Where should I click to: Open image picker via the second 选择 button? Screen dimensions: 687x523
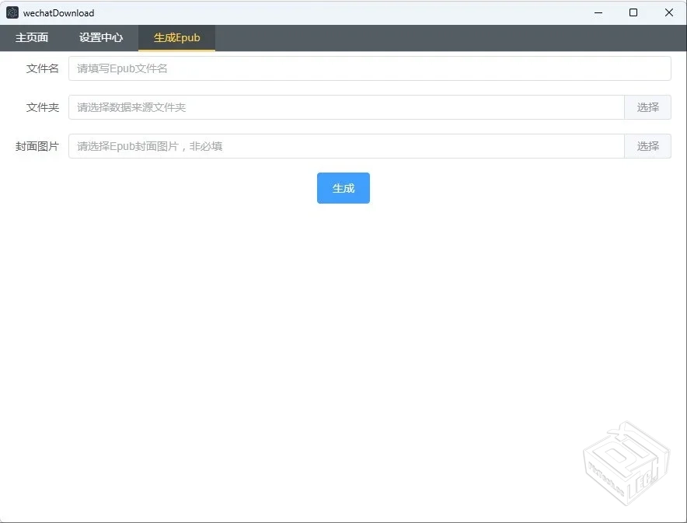(x=647, y=146)
